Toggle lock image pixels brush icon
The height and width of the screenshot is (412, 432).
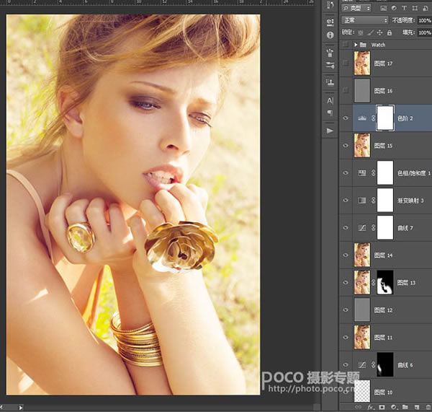pyautogui.click(x=371, y=33)
